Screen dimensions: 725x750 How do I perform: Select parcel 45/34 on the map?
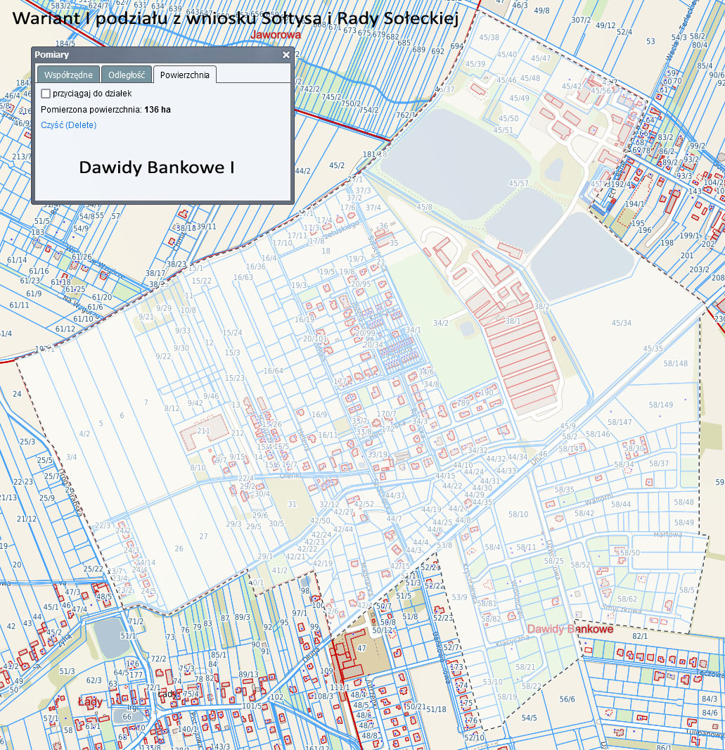click(621, 323)
